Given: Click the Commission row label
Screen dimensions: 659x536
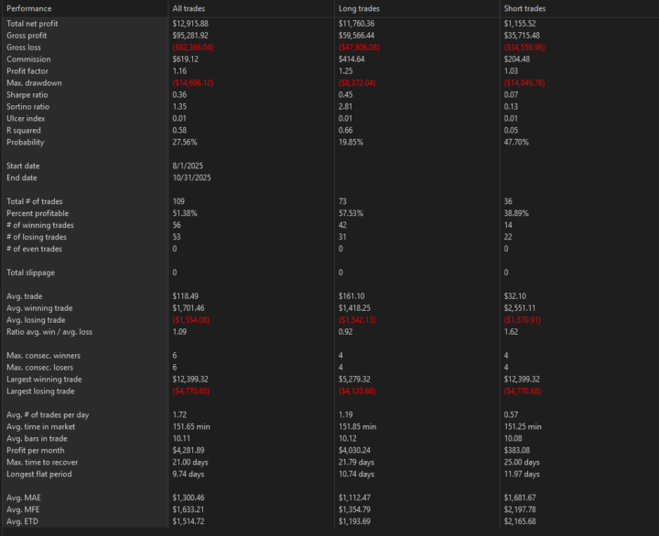Looking at the screenshot, I should point(28,59).
